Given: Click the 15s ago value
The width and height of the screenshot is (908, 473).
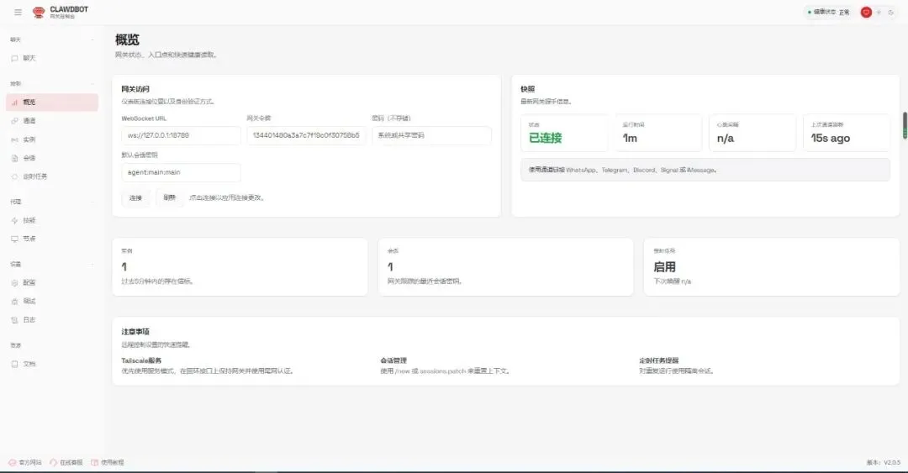Looking at the screenshot, I should tap(831, 139).
